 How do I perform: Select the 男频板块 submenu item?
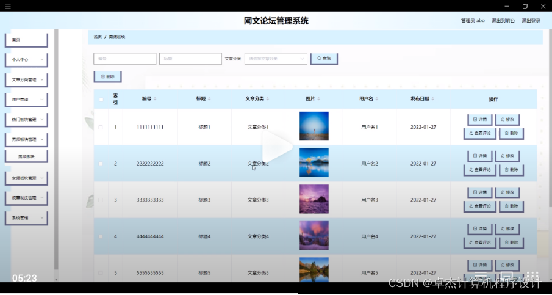tap(26, 156)
